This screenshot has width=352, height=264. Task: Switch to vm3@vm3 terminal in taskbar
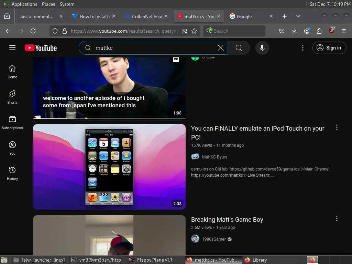(x=97, y=260)
